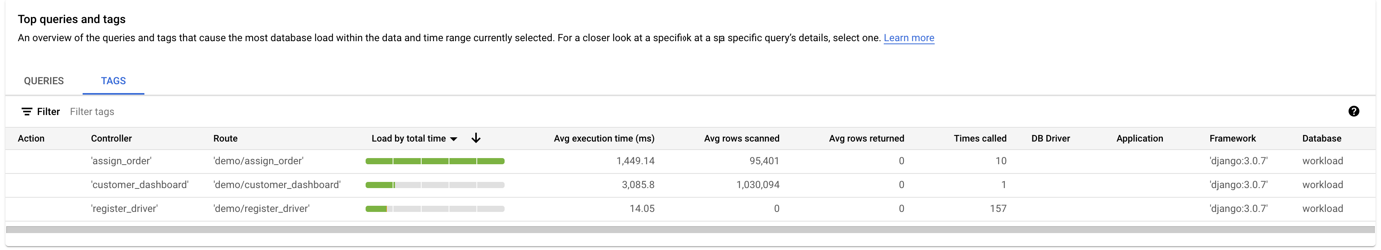Click the load bar for 'assign_order'

(435, 161)
